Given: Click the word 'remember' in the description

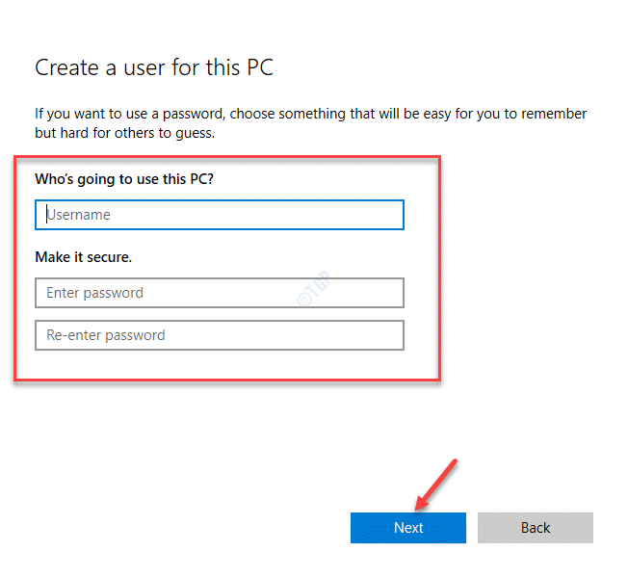Looking at the screenshot, I should (x=554, y=114).
